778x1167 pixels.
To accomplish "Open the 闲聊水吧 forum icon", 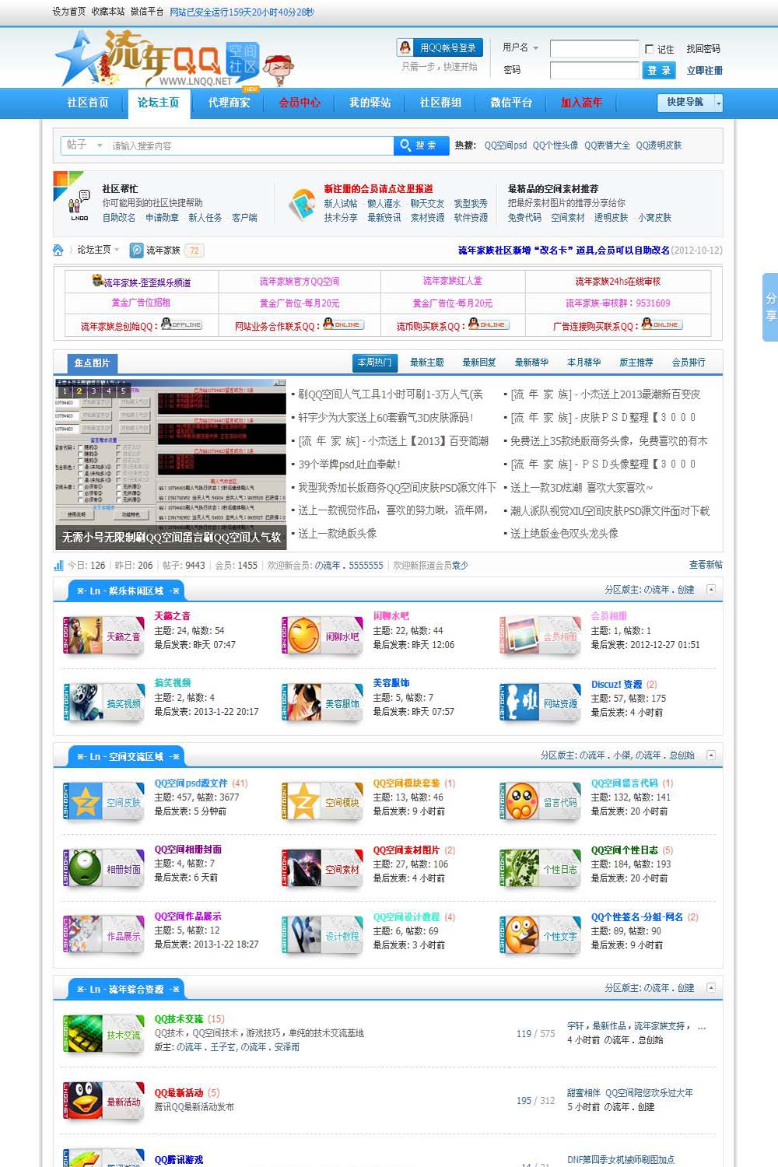I will coord(322,636).
